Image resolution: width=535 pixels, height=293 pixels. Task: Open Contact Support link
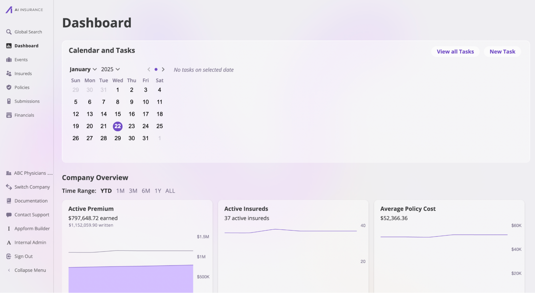coord(32,215)
